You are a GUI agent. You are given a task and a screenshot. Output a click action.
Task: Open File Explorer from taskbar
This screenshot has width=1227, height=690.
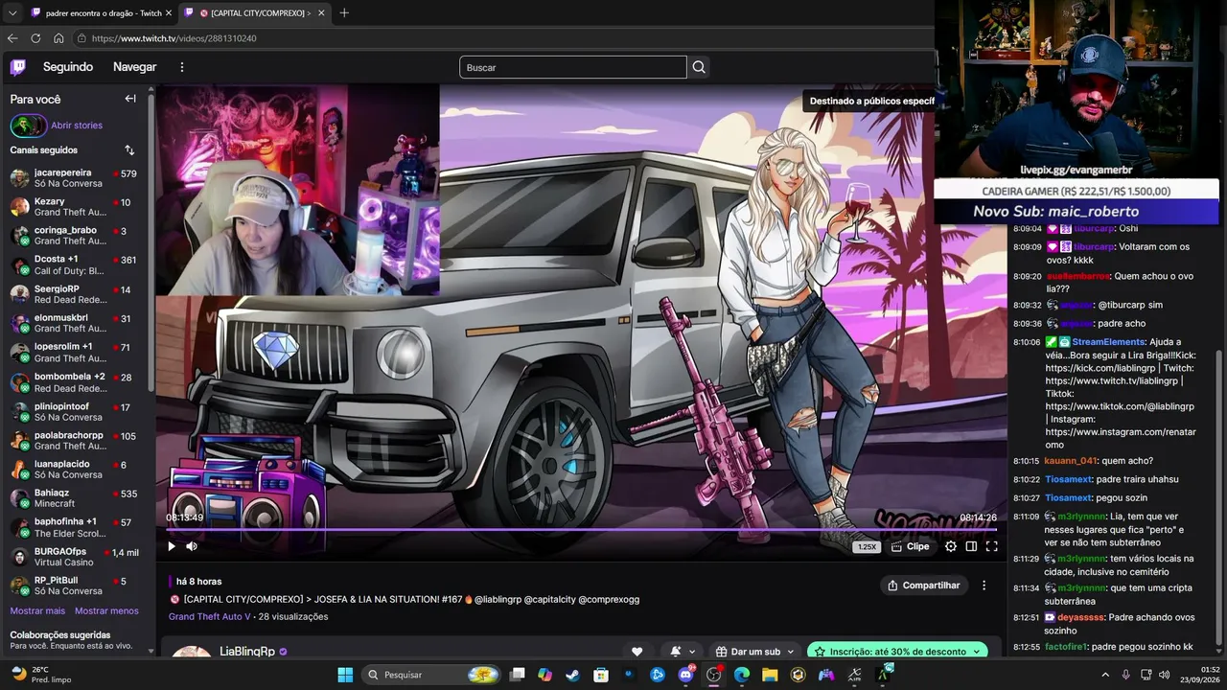(770, 675)
